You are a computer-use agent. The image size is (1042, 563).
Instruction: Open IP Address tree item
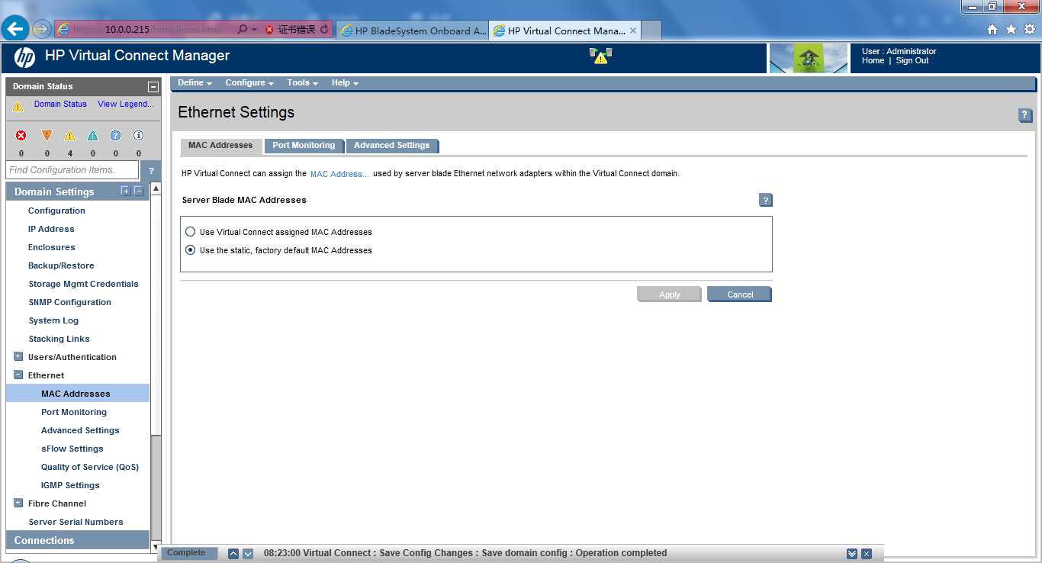[51, 229]
